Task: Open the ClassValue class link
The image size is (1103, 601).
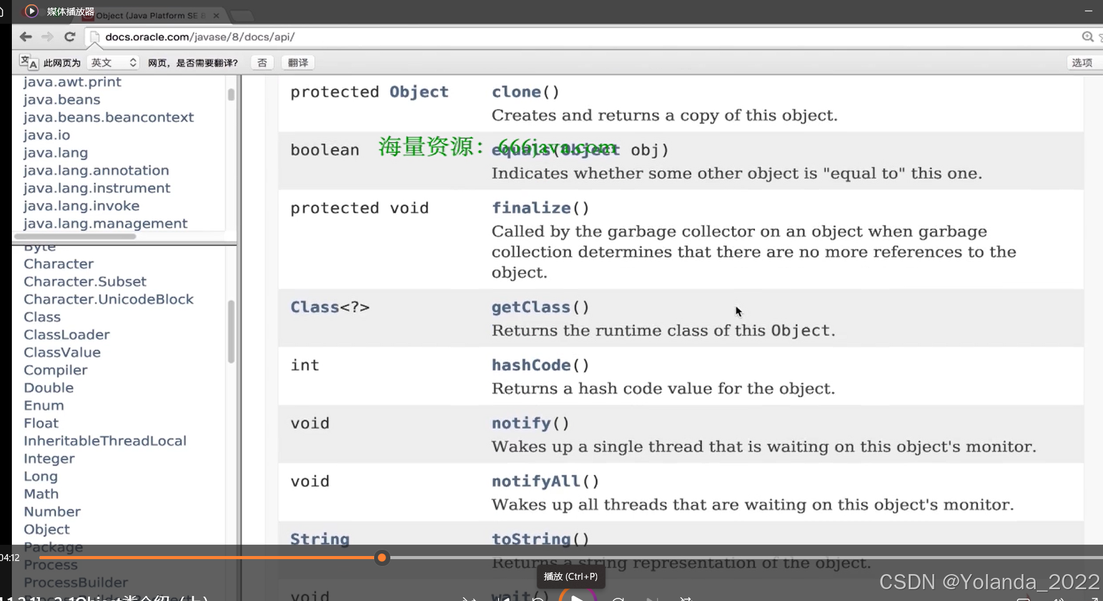Action: pos(62,352)
